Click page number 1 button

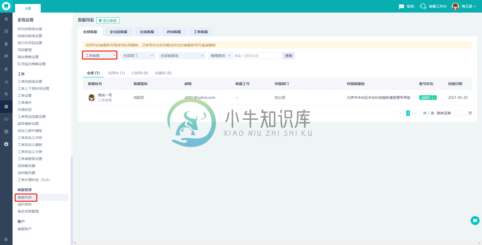(408, 113)
